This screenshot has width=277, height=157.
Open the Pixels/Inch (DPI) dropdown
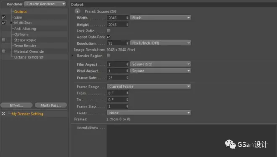pyautogui.click(x=160, y=43)
